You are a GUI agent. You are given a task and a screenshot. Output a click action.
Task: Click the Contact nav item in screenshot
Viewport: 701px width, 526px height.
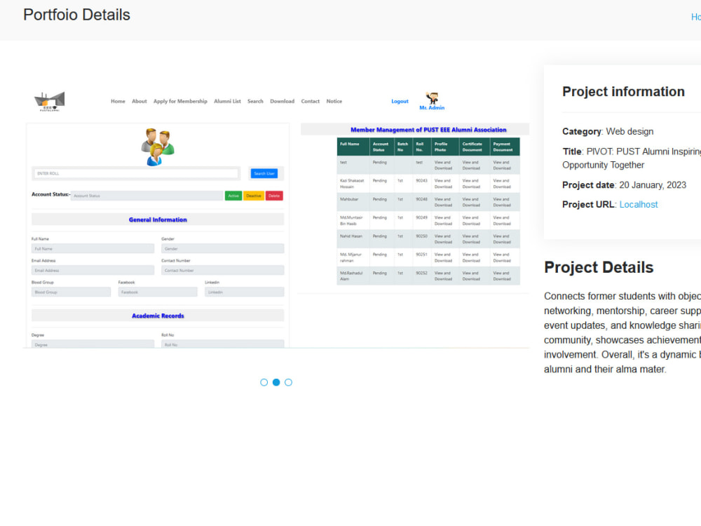point(311,102)
